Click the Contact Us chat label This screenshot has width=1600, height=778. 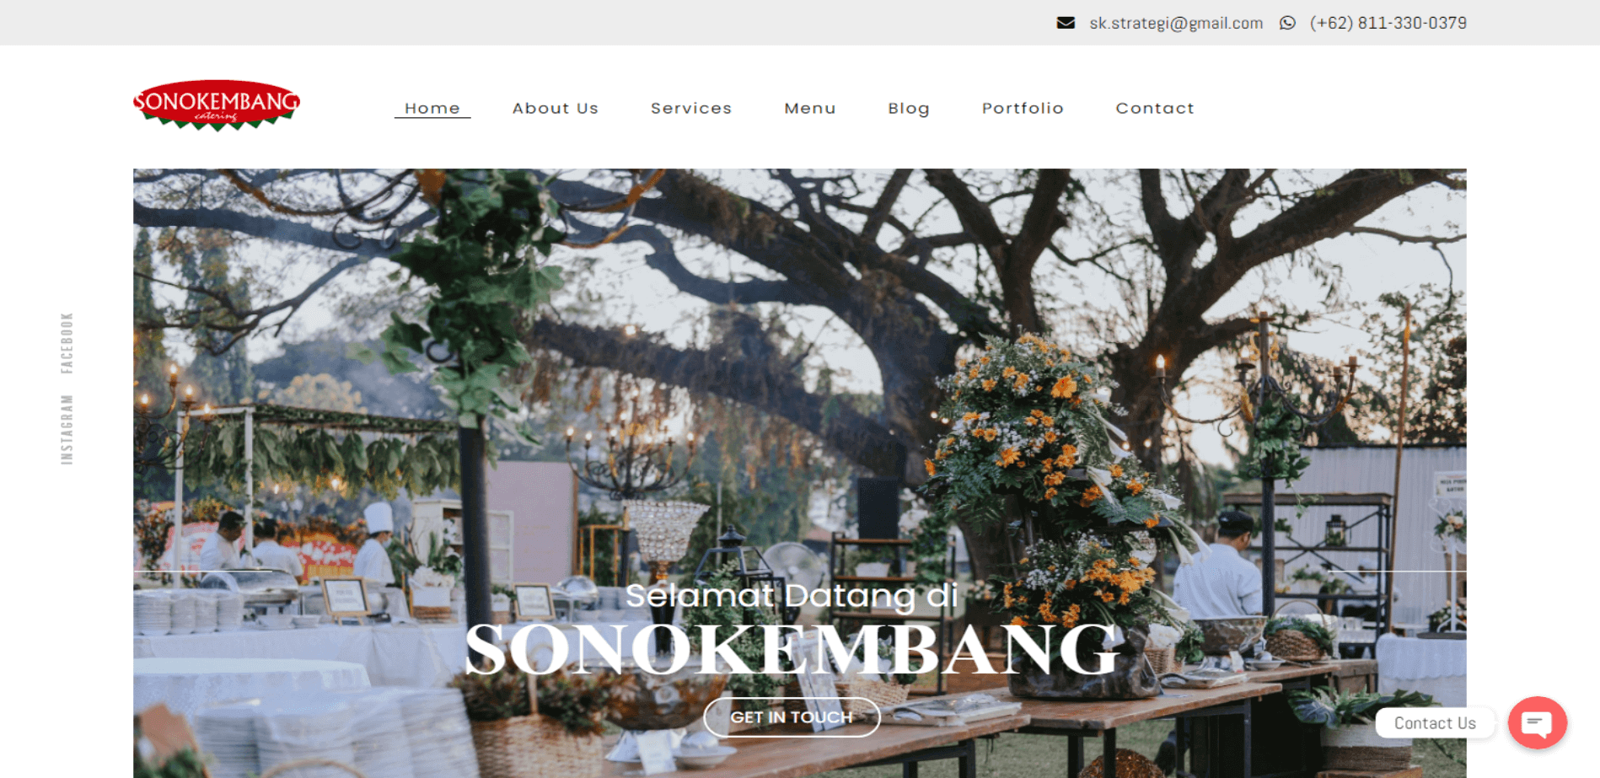click(x=1435, y=723)
